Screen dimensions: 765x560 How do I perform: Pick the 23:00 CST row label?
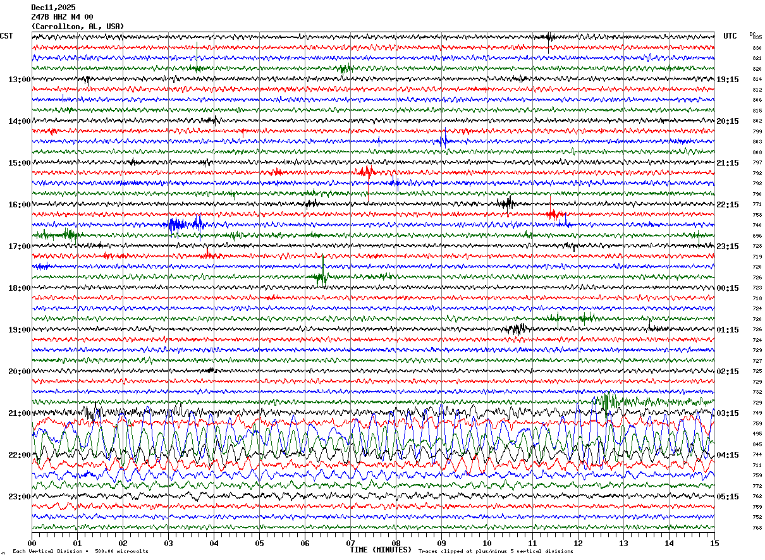[19, 497]
